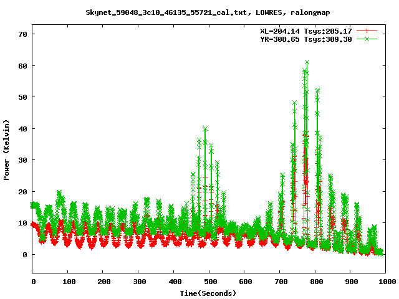The width and height of the screenshot is (399, 299).
Task: Click x-axis tick label 1000
Action: pyautogui.click(x=387, y=282)
